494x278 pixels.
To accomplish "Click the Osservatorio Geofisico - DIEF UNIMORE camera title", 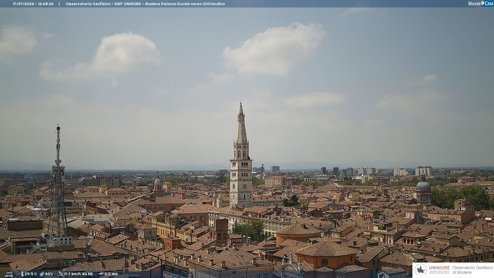I will click(x=145, y=4).
